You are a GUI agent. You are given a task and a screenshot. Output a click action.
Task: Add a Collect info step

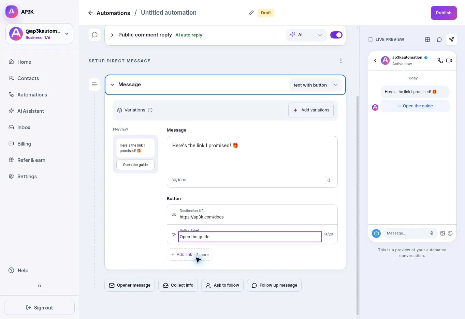178,285
